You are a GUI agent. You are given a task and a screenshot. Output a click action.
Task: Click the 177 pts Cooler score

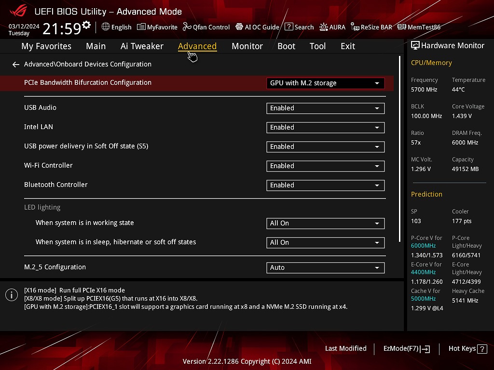[462, 221]
